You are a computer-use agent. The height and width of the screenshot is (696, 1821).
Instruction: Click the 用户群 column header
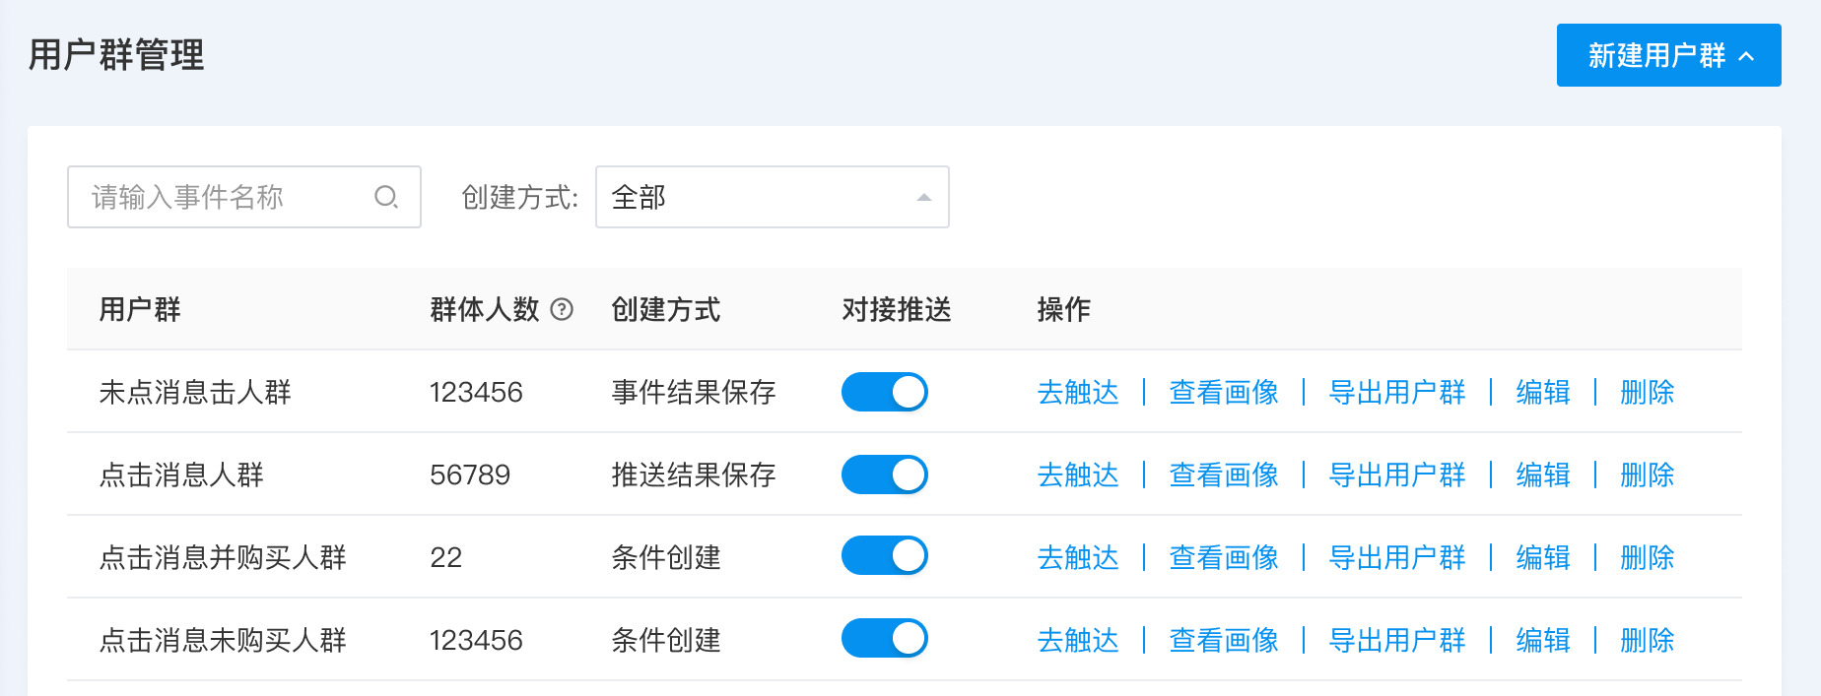tap(140, 309)
